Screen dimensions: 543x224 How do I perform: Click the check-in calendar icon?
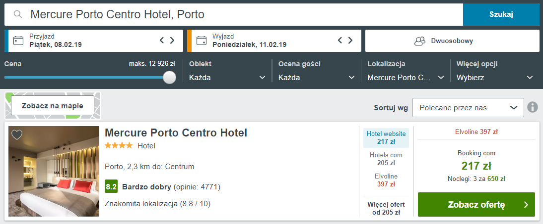18,41
